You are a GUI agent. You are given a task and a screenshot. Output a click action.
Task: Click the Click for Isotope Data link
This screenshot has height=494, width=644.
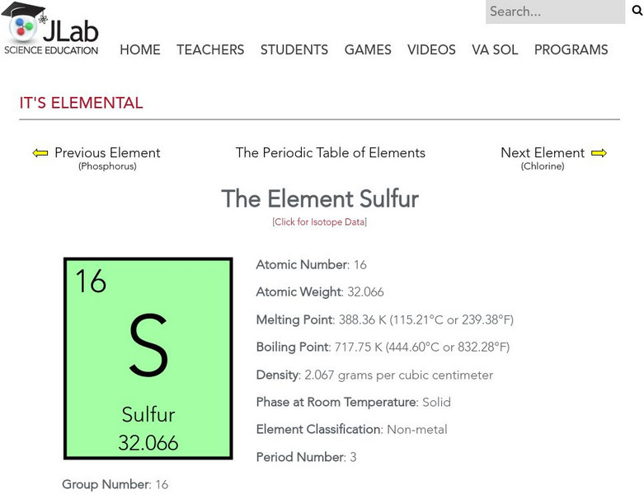point(320,222)
